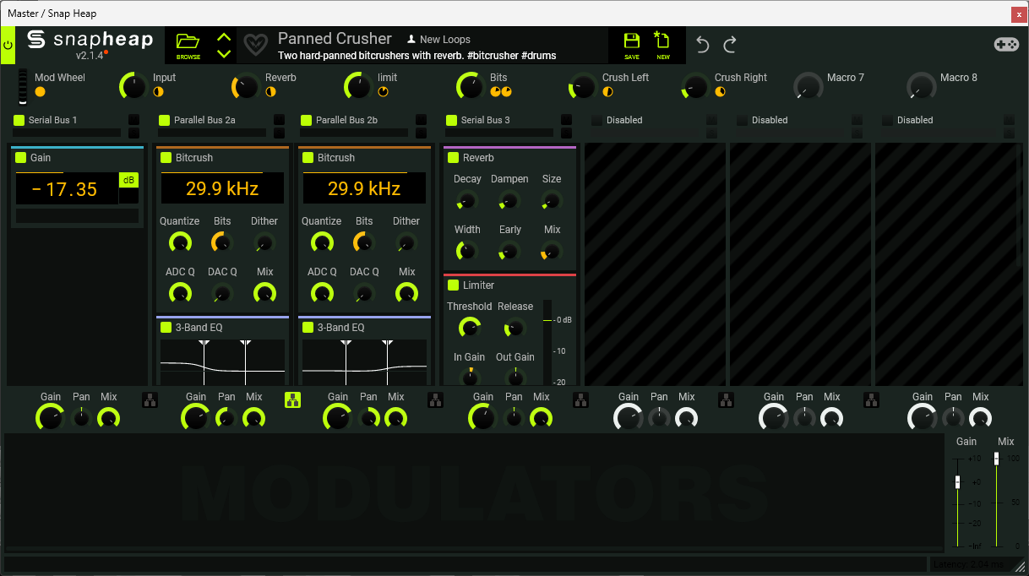Click the Reverb macro knob
Screen dimensions: 1029x576
point(246,86)
